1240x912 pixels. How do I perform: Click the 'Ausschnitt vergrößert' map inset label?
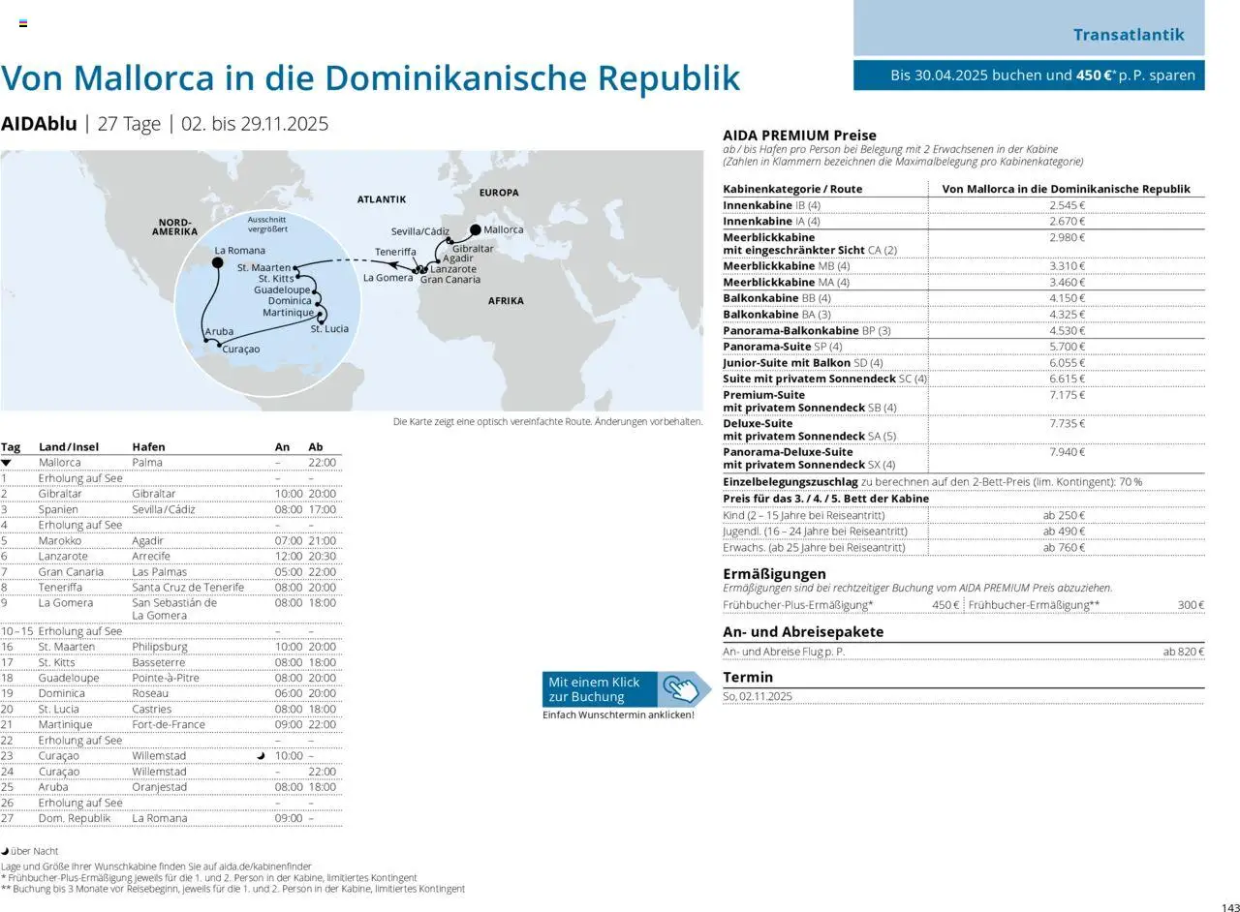(266, 224)
